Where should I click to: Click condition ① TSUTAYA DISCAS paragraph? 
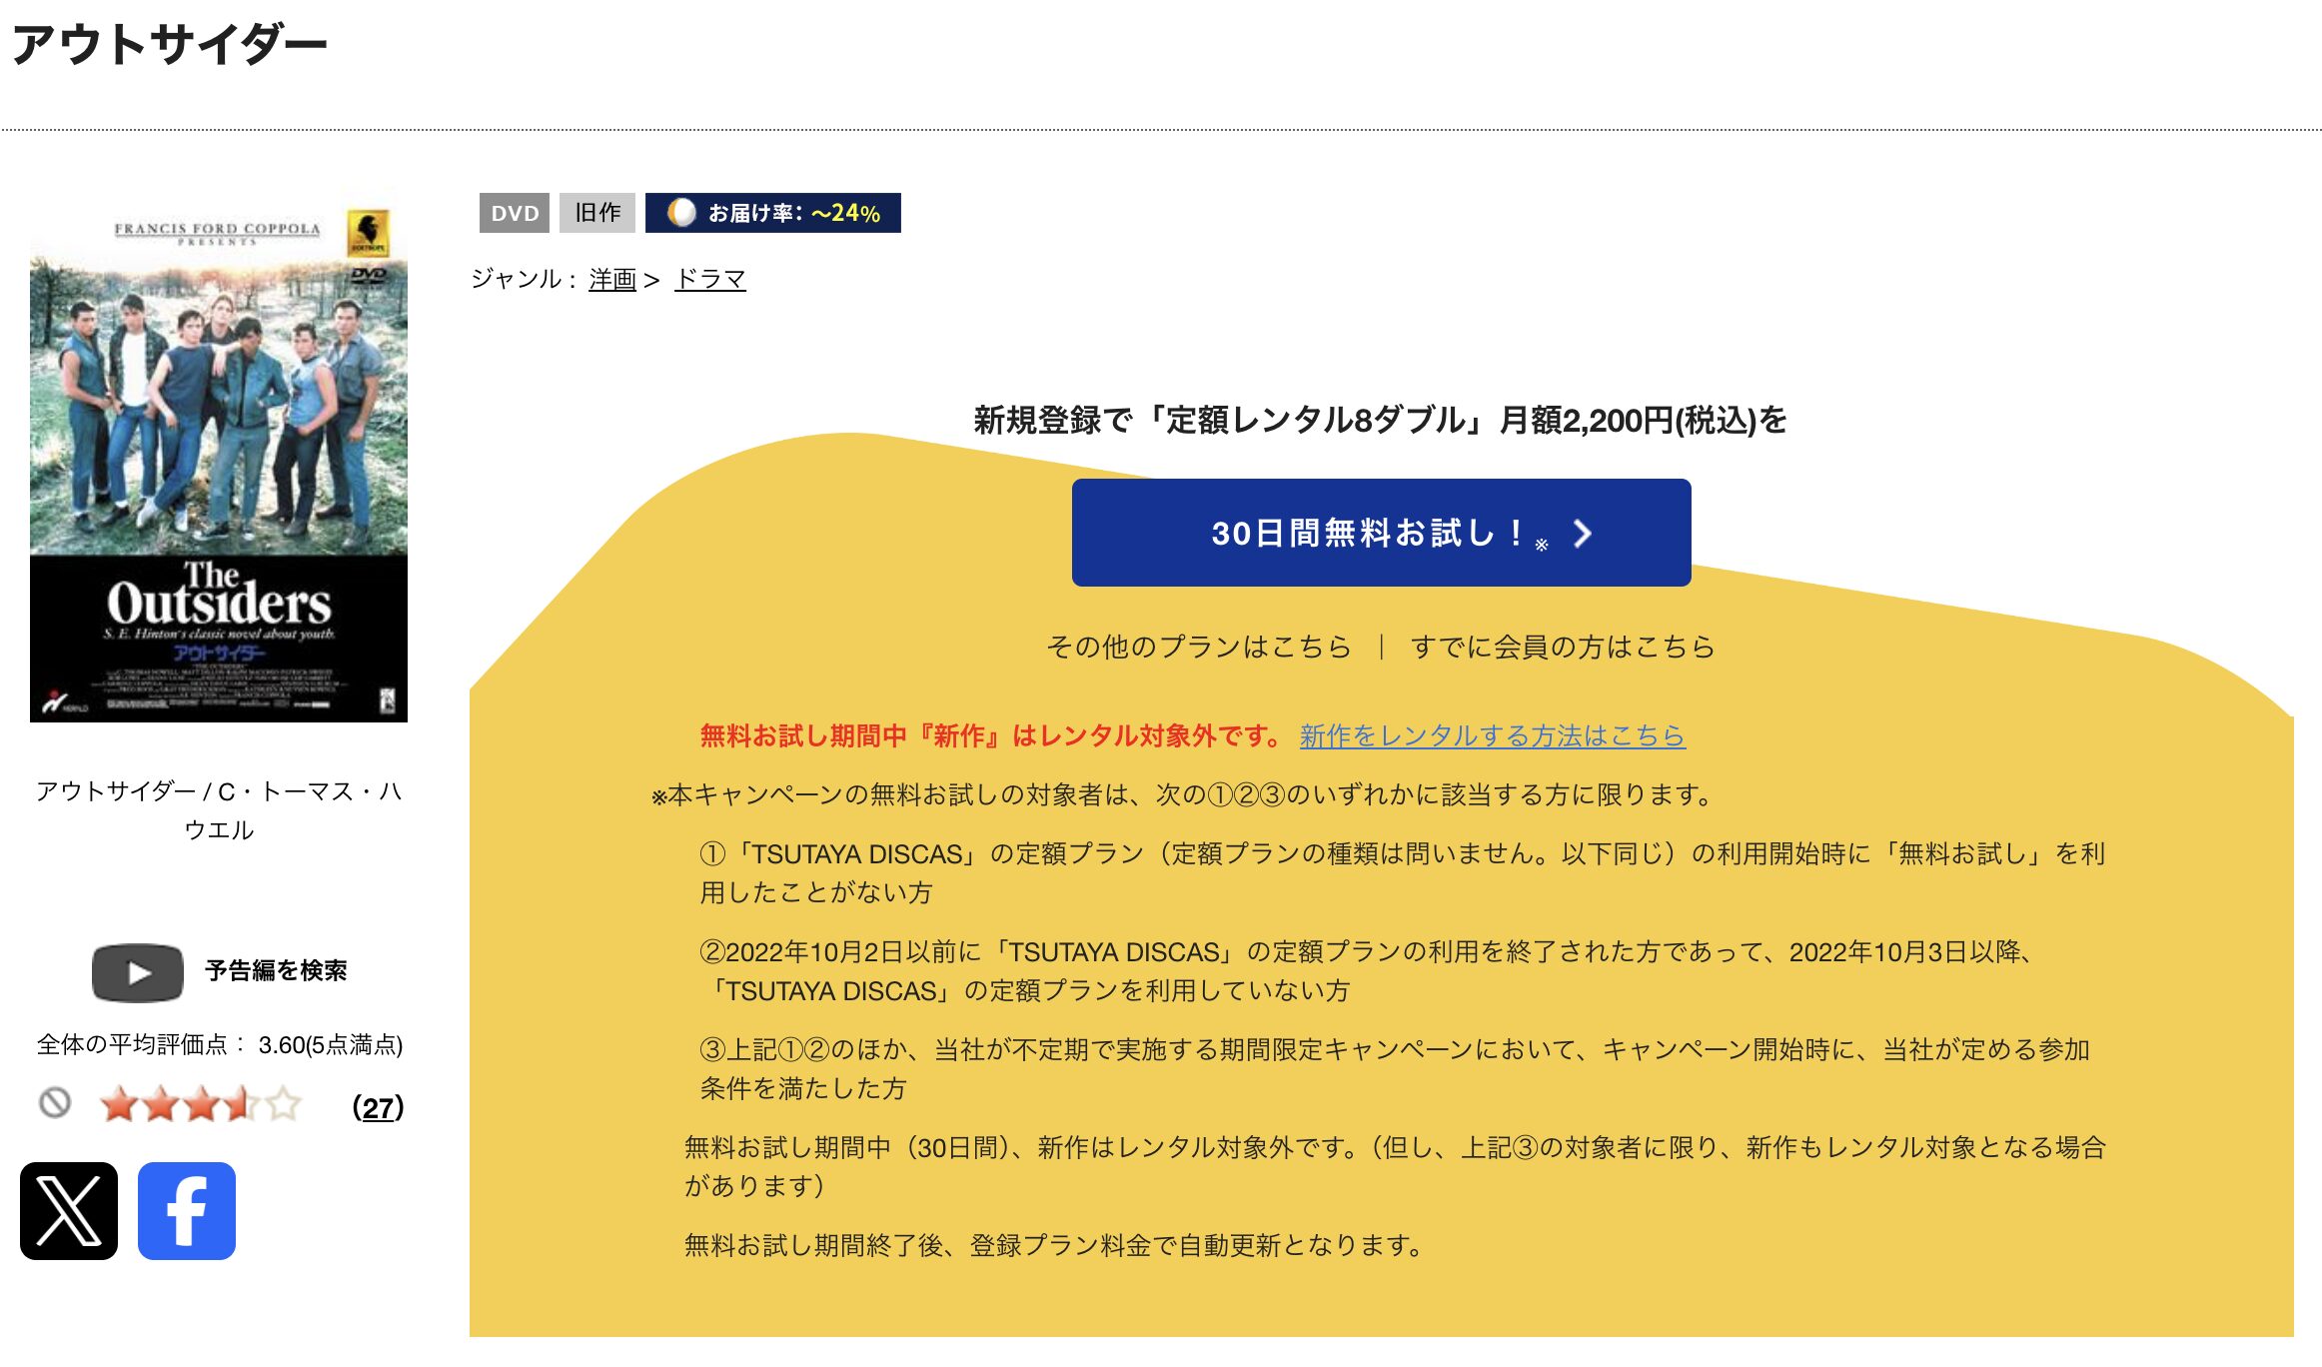[1403, 873]
